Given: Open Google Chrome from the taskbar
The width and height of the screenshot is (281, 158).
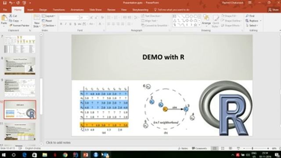Looking at the screenshot, I should point(65,155).
